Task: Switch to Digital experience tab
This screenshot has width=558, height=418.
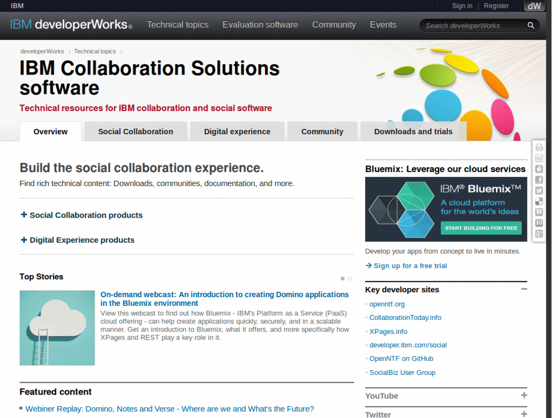Action: [238, 132]
